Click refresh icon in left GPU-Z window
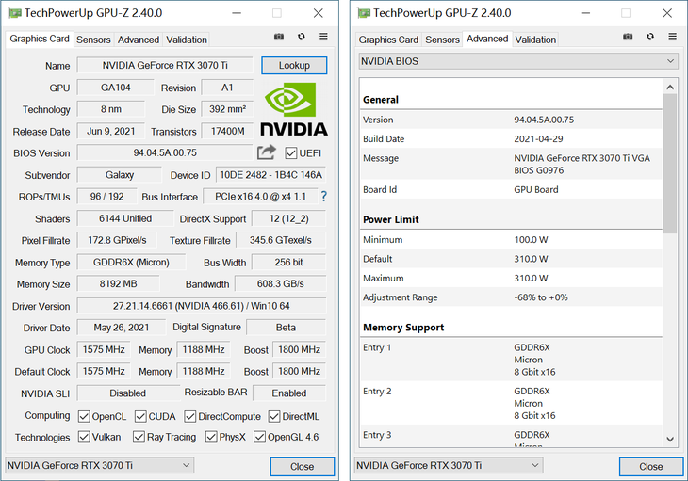Viewport: 688px width, 481px height. 302,37
